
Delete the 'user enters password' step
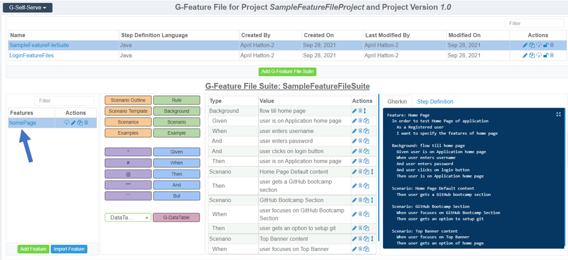(361, 141)
